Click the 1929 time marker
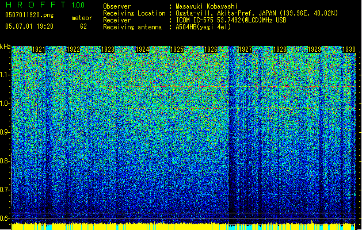362x230 pixels. (x=314, y=49)
